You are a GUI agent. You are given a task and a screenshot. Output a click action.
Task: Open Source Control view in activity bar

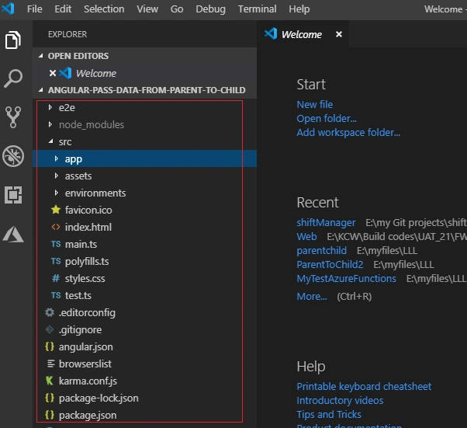click(x=13, y=117)
